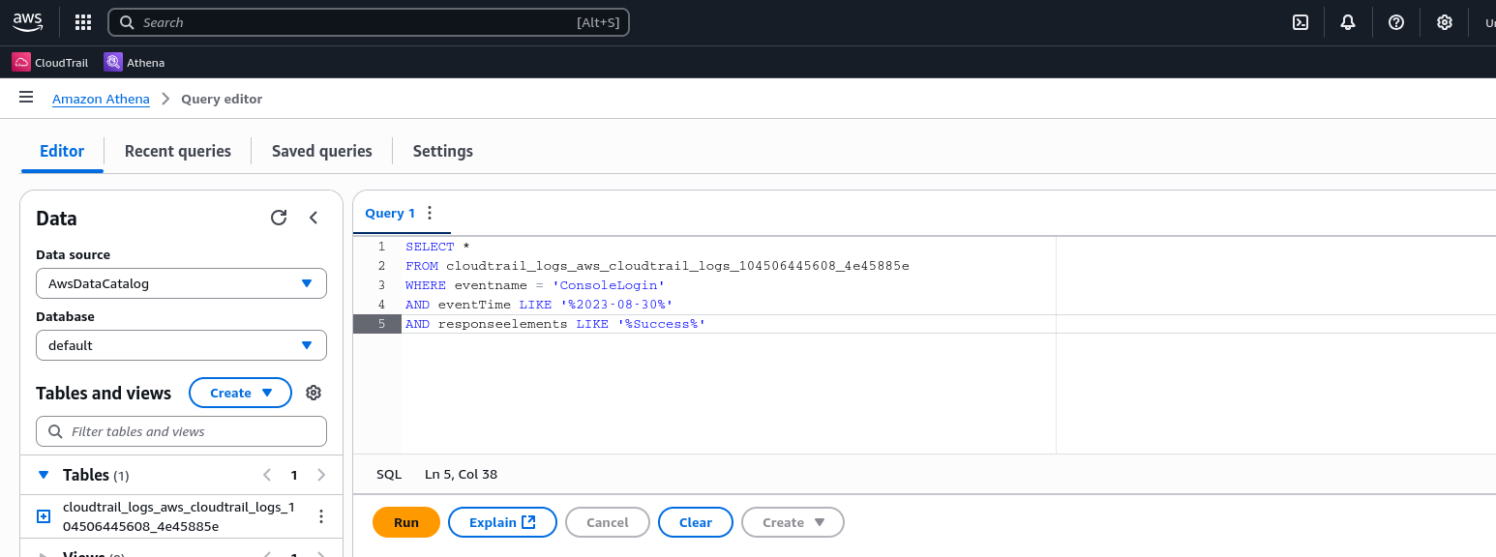
Task: Switch to the Saved queries tab
Action: click(x=322, y=151)
